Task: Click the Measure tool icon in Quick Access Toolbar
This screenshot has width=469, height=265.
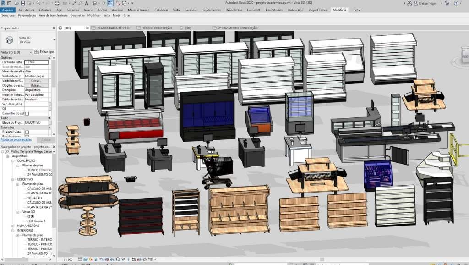Action: [74, 2]
